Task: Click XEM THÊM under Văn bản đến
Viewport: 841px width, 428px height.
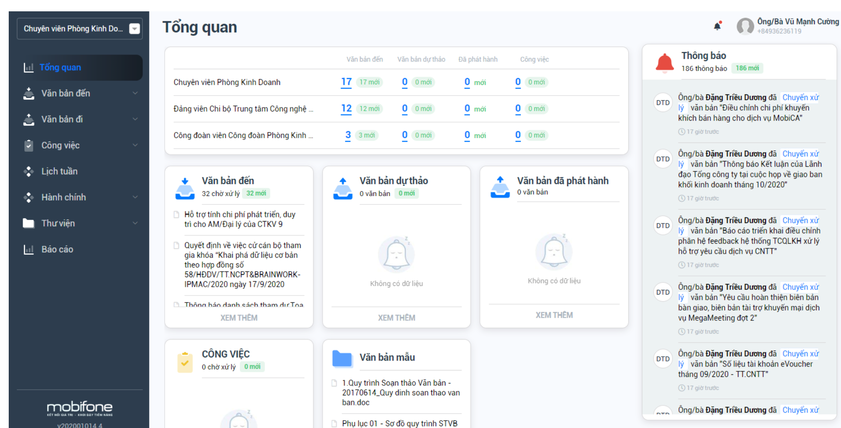Action: [x=239, y=318]
